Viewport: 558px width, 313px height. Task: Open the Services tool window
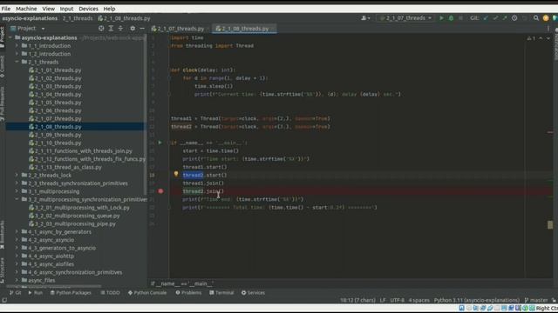pyautogui.click(x=253, y=293)
